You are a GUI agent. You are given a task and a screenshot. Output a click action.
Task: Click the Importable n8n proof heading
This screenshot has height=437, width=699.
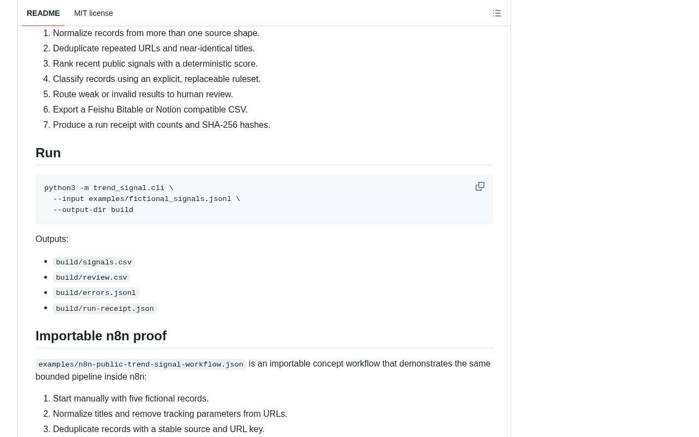[101, 336]
